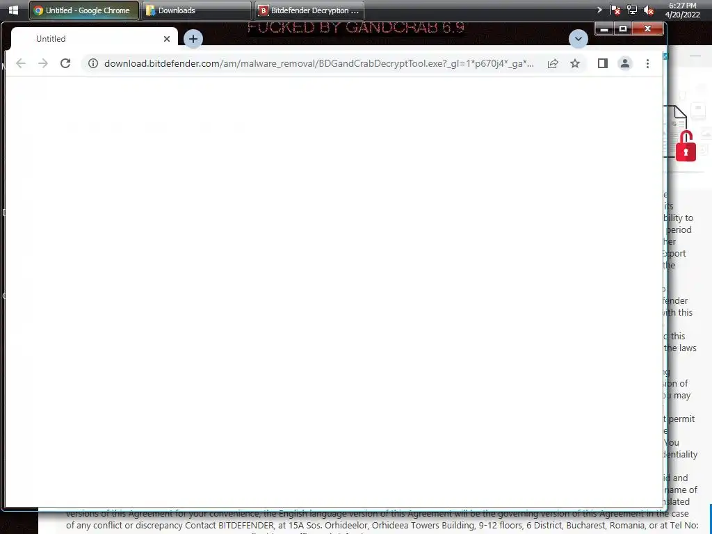This screenshot has width=712, height=534.
Task: Open the Windows Start menu
Action: click(x=14, y=10)
